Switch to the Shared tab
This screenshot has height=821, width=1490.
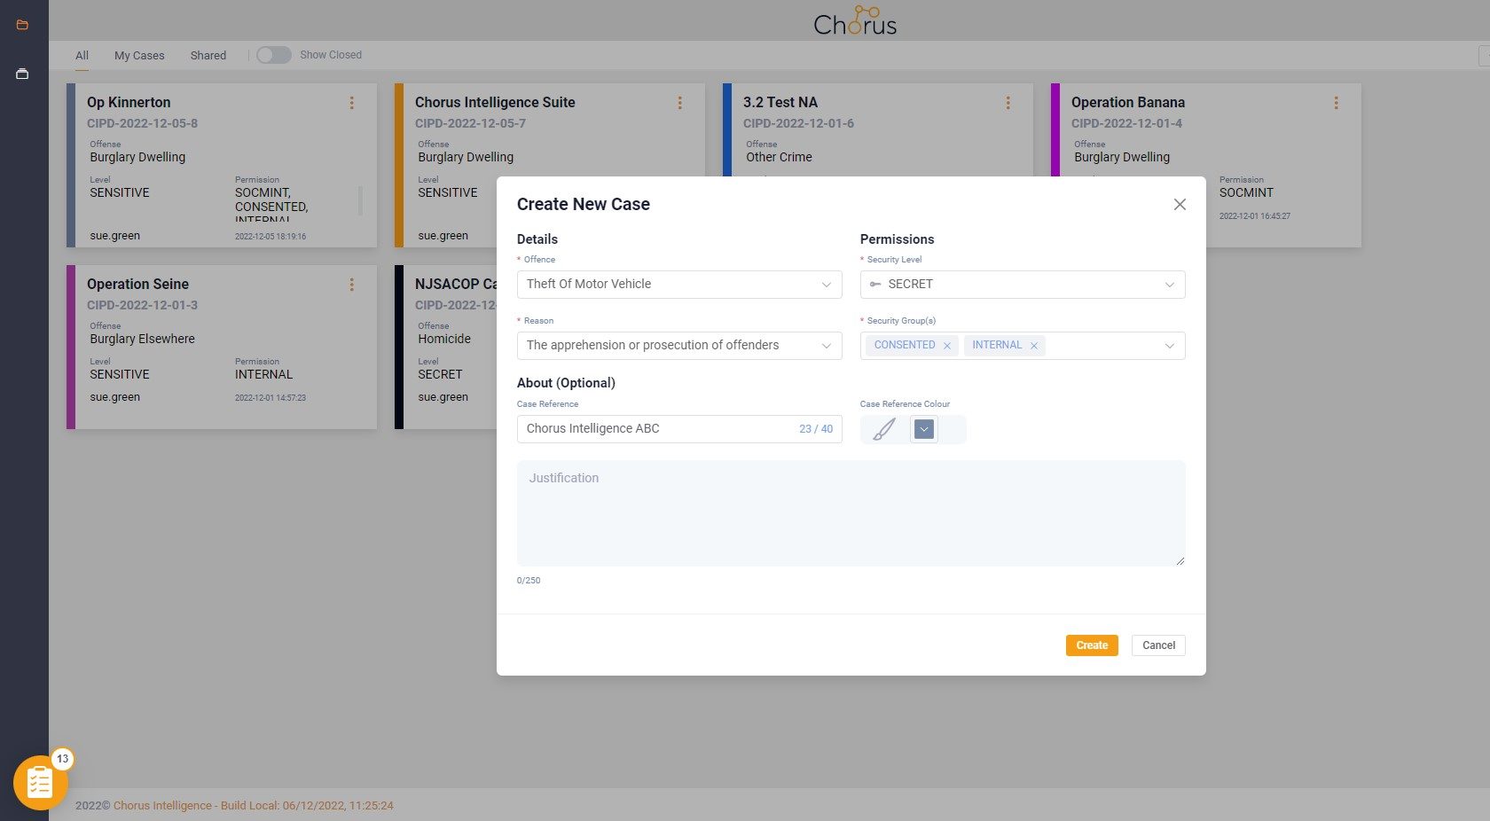(208, 55)
